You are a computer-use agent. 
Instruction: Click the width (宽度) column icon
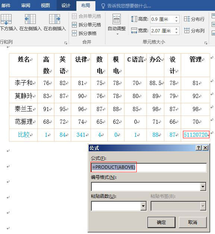(134, 31)
